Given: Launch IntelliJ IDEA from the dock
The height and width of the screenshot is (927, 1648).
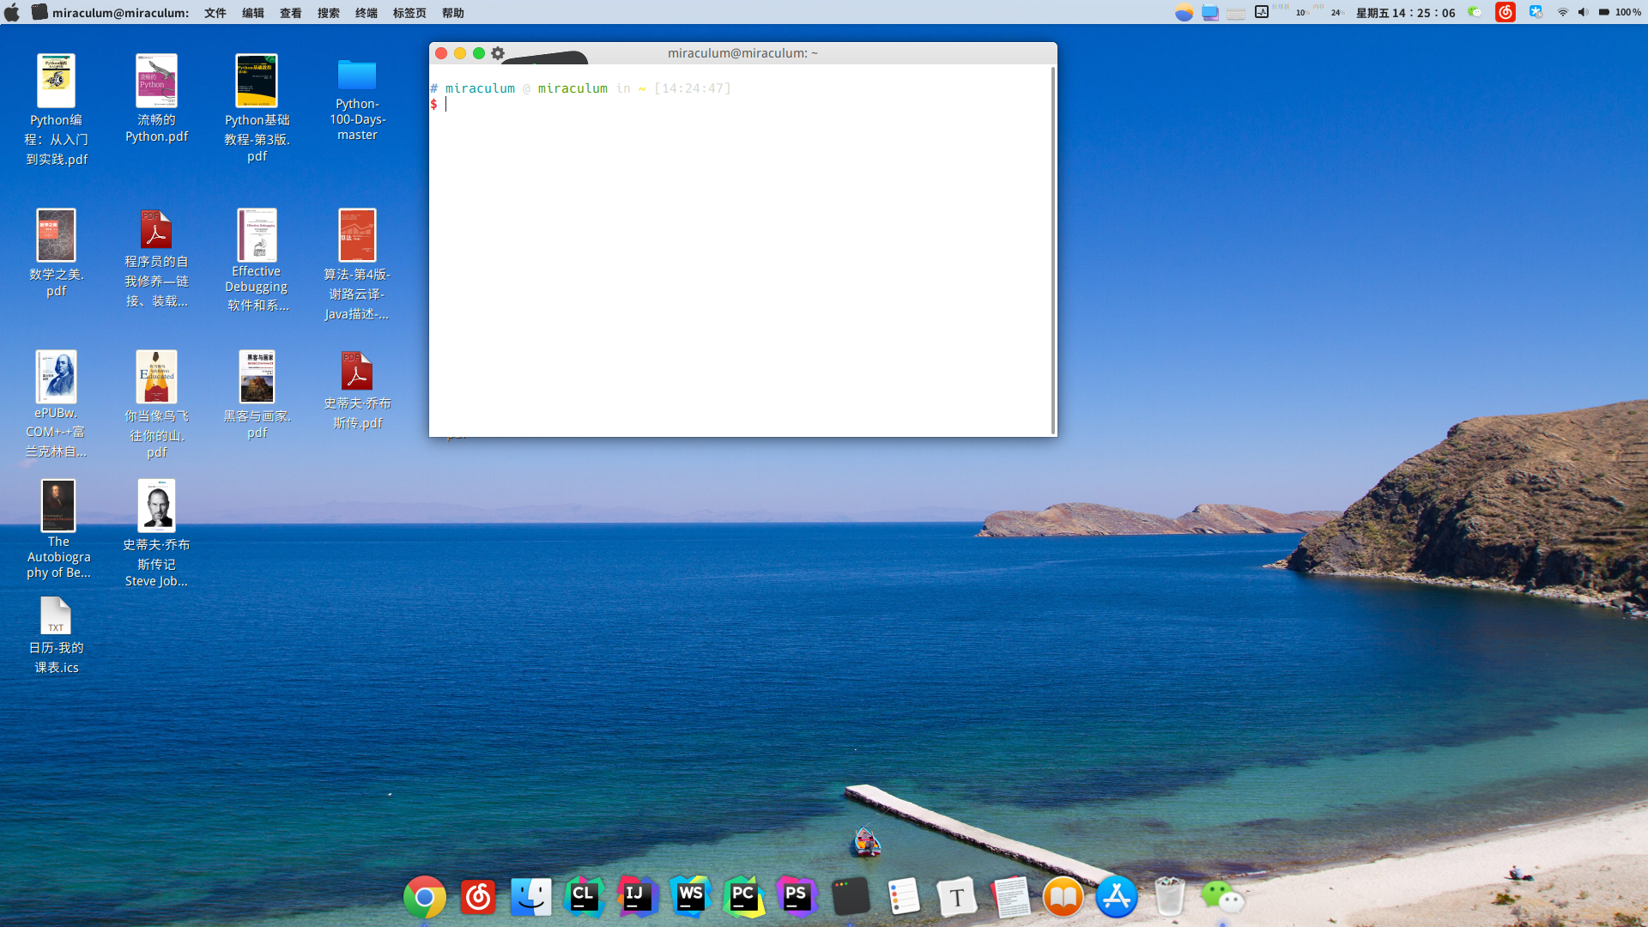Looking at the screenshot, I should coord(637,898).
